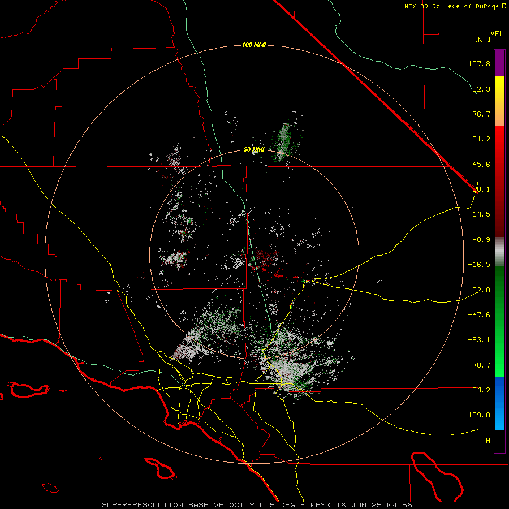Viewport: 509px width, 509px height.
Task: Click the 107.8 velocity scale value
Action: click(x=479, y=63)
